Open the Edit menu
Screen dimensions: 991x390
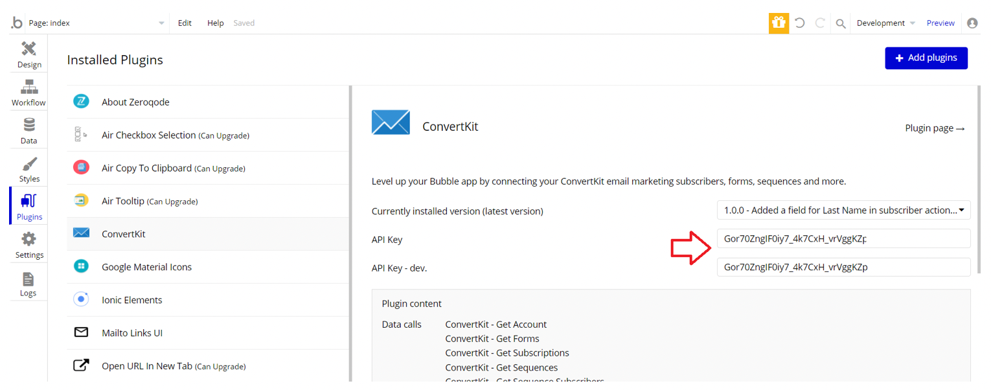185,23
